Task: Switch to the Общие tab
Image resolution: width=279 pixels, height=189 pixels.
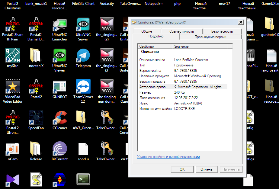Action: coord(147,31)
